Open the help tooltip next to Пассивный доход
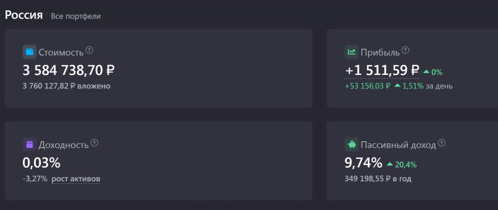The image size is (498, 210). coord(442,143)
